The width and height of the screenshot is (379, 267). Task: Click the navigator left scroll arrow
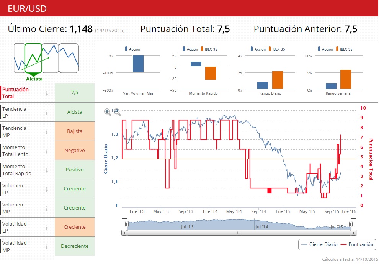pos(124,233)
